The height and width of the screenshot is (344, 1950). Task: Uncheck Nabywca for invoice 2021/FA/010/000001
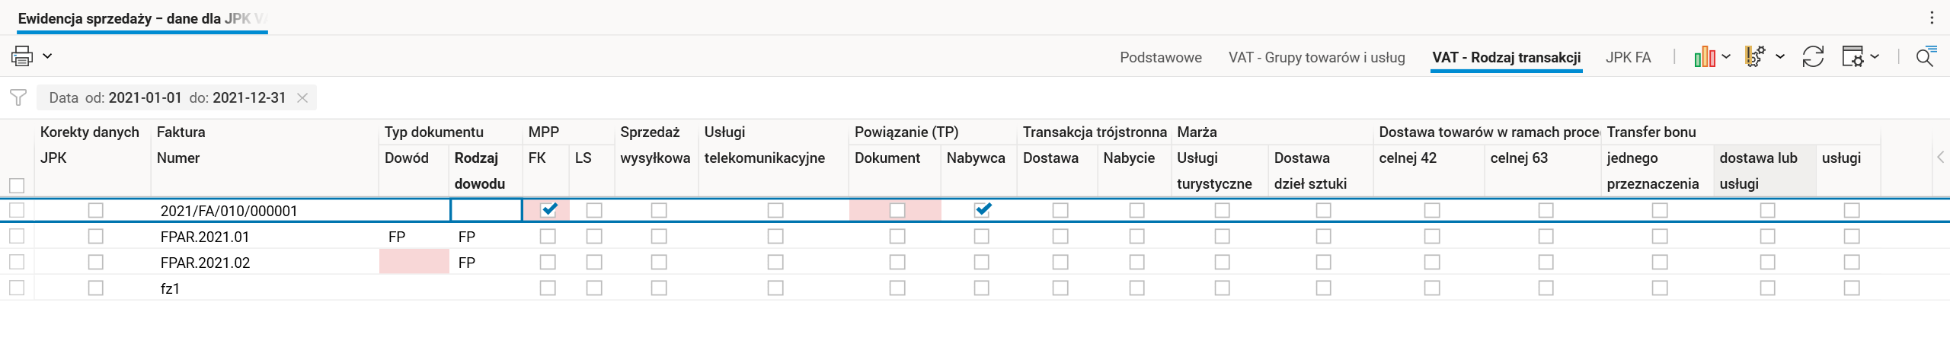click(983, 210)
